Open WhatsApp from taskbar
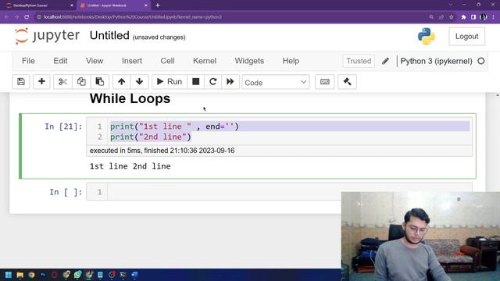The width and height of the screenshot is (500, 281). point(77,275)
